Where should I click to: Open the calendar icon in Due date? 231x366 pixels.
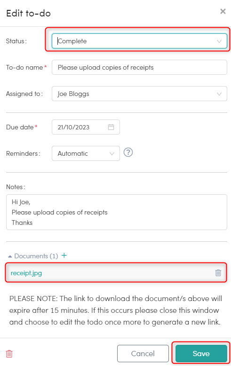111,127
